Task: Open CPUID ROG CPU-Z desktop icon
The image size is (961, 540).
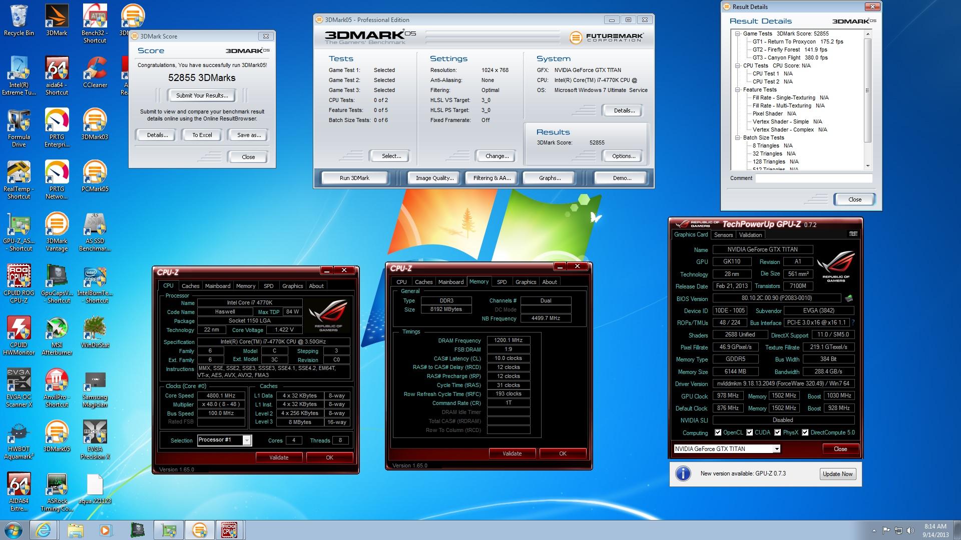Action: [19, 283]
